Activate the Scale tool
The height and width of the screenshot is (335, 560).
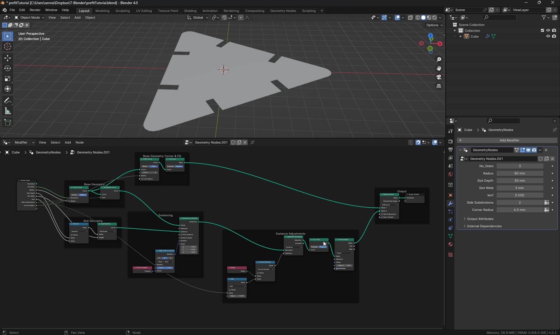(8, 79)
